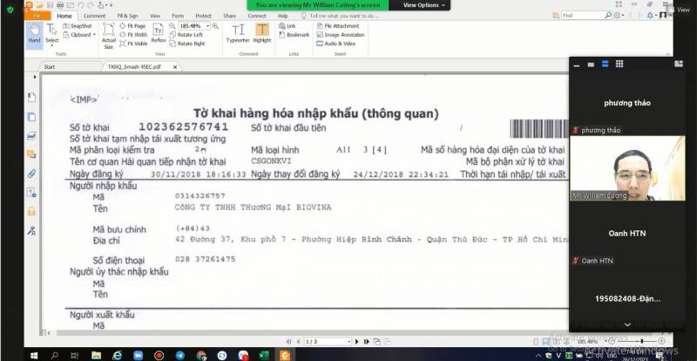Open the security lock panel in sidebar
This screenshot has height=361, width=697.
(x=31, y=211)
